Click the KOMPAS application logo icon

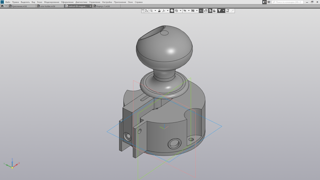(x=2, y=2)
